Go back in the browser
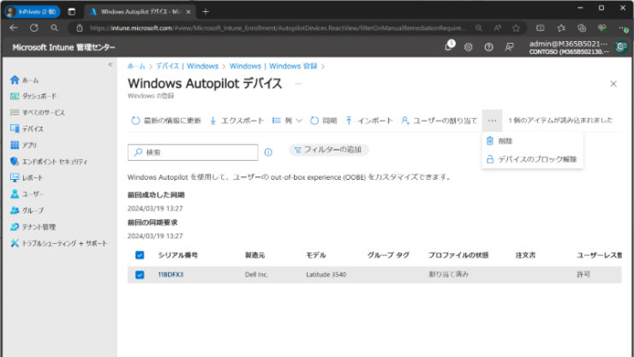The image size is (634, 357). [x=14, y=28]
